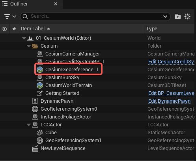Select CesiumCameraManager in the Outliner
The width and height of the screenshot is (196, 161).
pos(73,54)
